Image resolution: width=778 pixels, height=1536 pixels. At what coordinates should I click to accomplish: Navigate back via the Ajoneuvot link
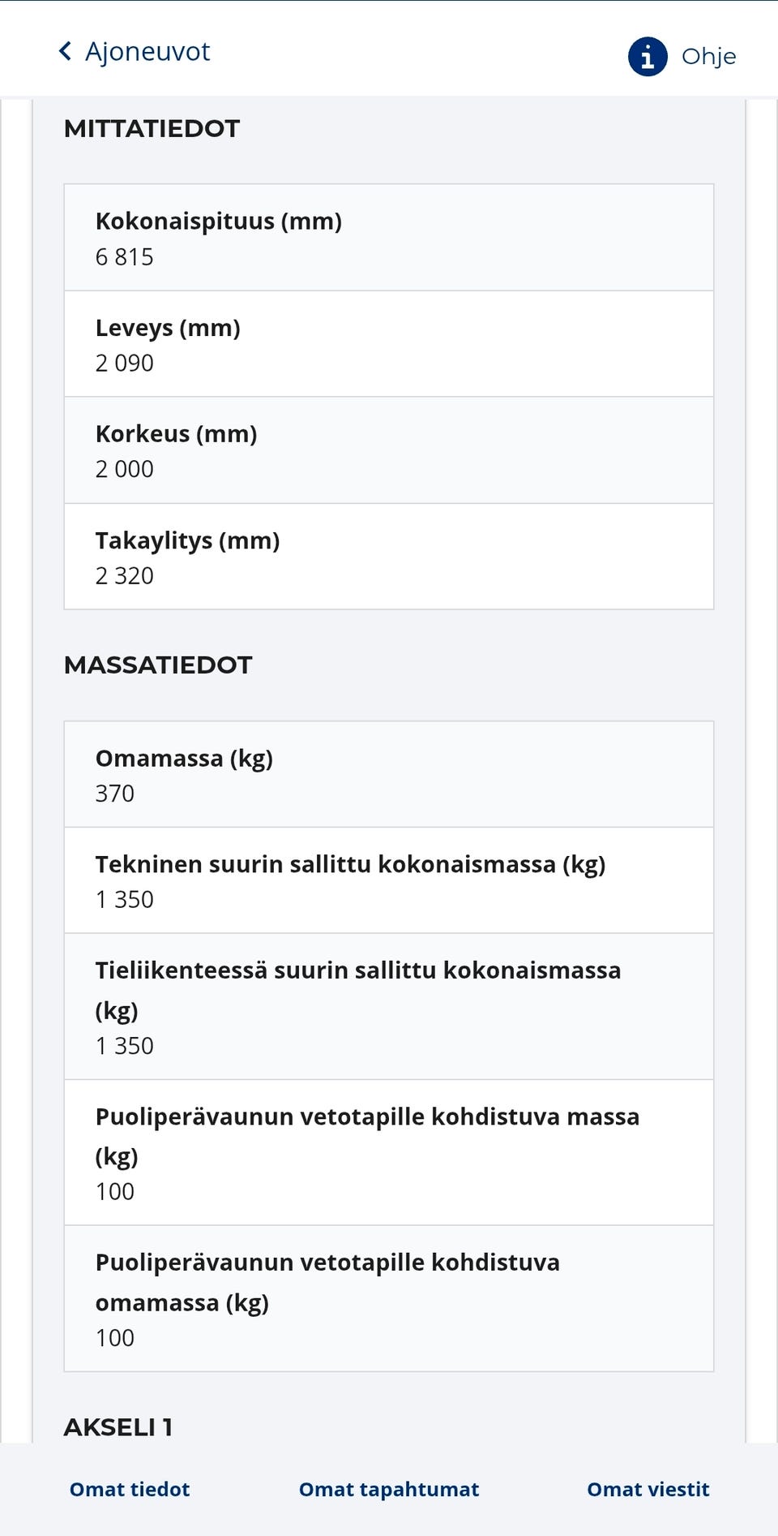point(148,50)
